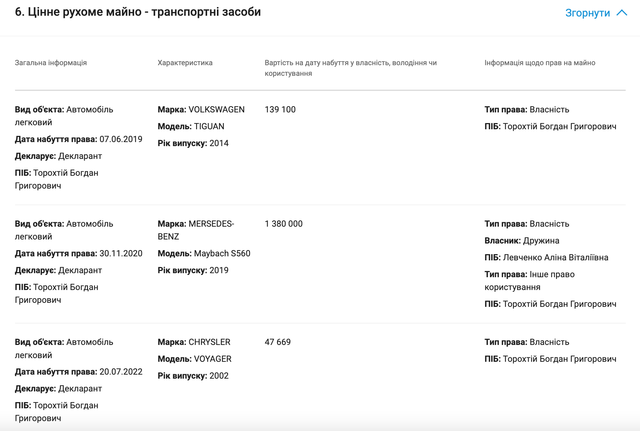This screenshot has width=640, height=431.
Task: Click the value 1 380 000
Action: point(283,223)
